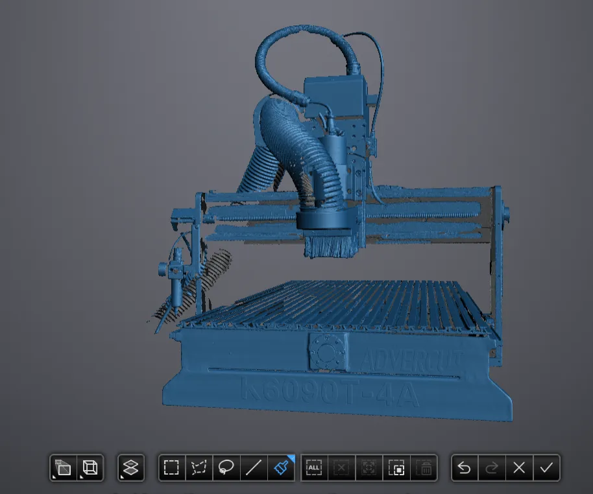This screenshot has height=494, width=593.
Task: Open the view orientation options button
Action: point(64,467)
